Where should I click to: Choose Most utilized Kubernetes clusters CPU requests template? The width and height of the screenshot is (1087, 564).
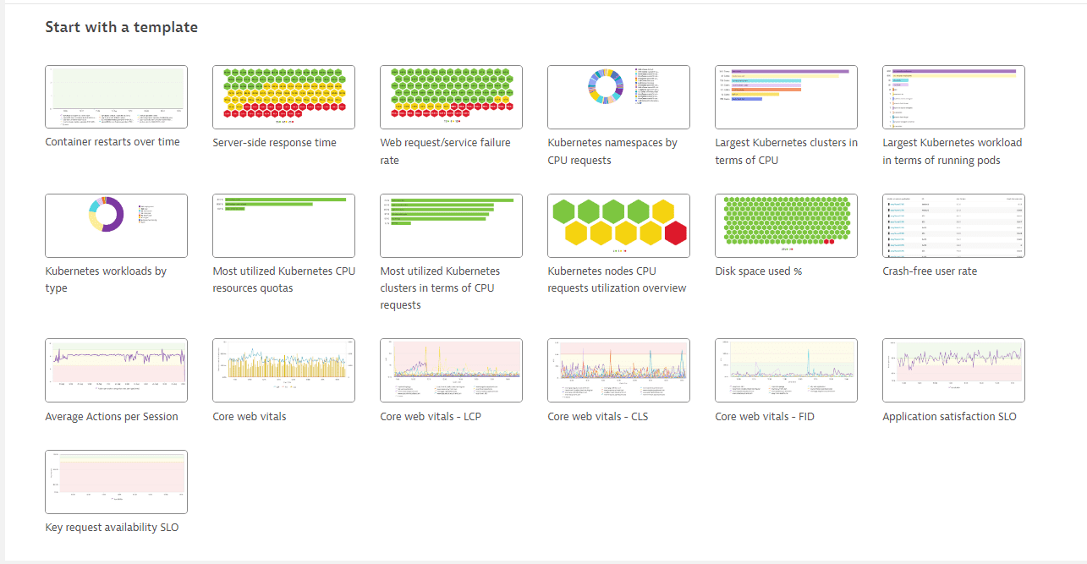pos(451,226)
